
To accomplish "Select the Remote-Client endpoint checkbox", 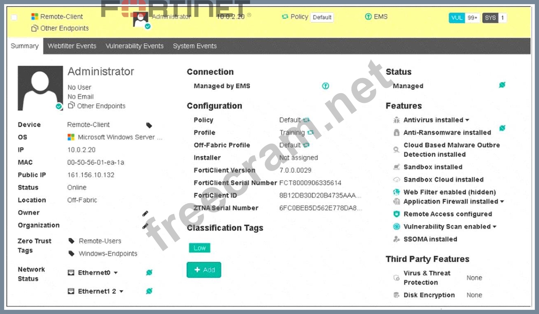I will (x=14, y=17).
